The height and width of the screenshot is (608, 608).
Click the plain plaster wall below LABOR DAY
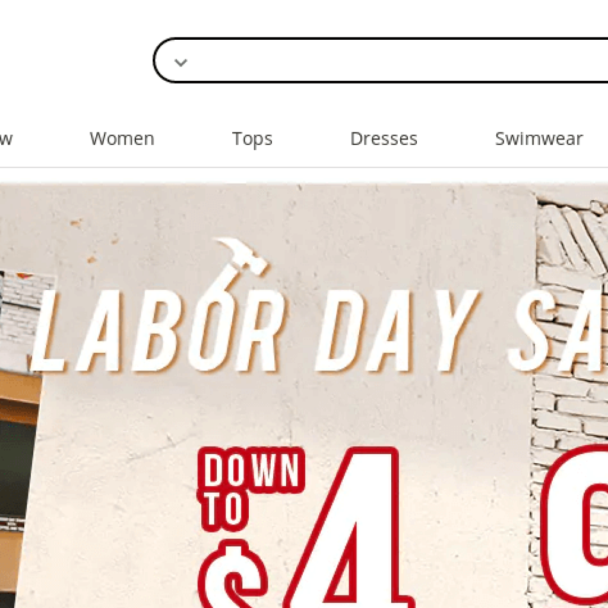coord(271,411)
